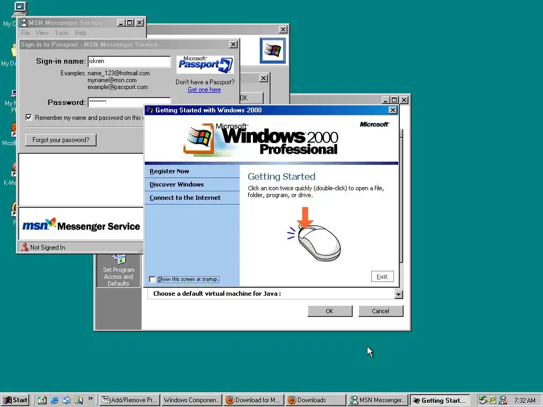This screenshot has width=543, height=407.
Task: Maximize the Add/Remove Programs window
Action: [x=394, y=100]
